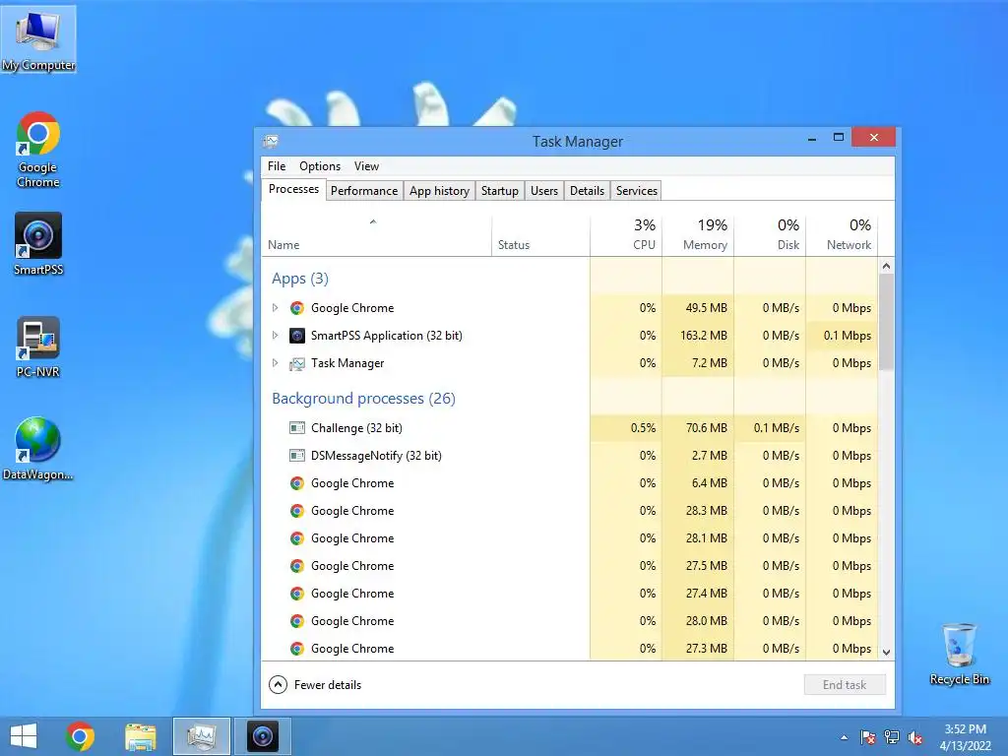
Task: Click the network tray icon
Action: [x=892, y=737]
